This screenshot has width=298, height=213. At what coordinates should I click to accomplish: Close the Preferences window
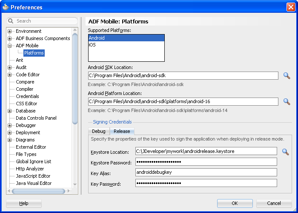click(291, 7)
